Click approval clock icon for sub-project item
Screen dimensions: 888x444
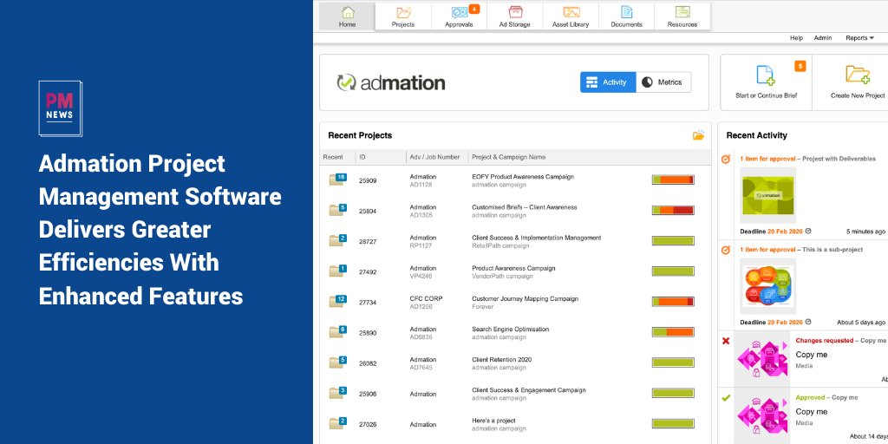coord(726,250)
